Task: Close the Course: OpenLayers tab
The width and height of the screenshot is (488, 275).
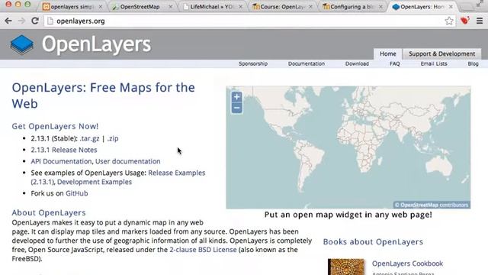Action: (x=310, y=7)
